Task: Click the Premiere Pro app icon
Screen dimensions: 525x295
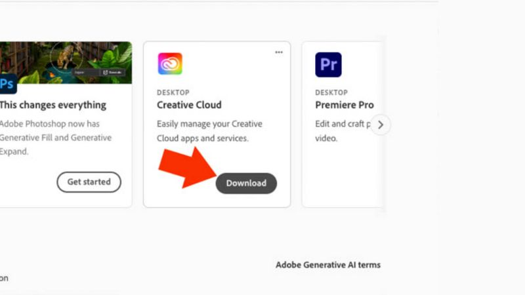Action: coord(328,65)
